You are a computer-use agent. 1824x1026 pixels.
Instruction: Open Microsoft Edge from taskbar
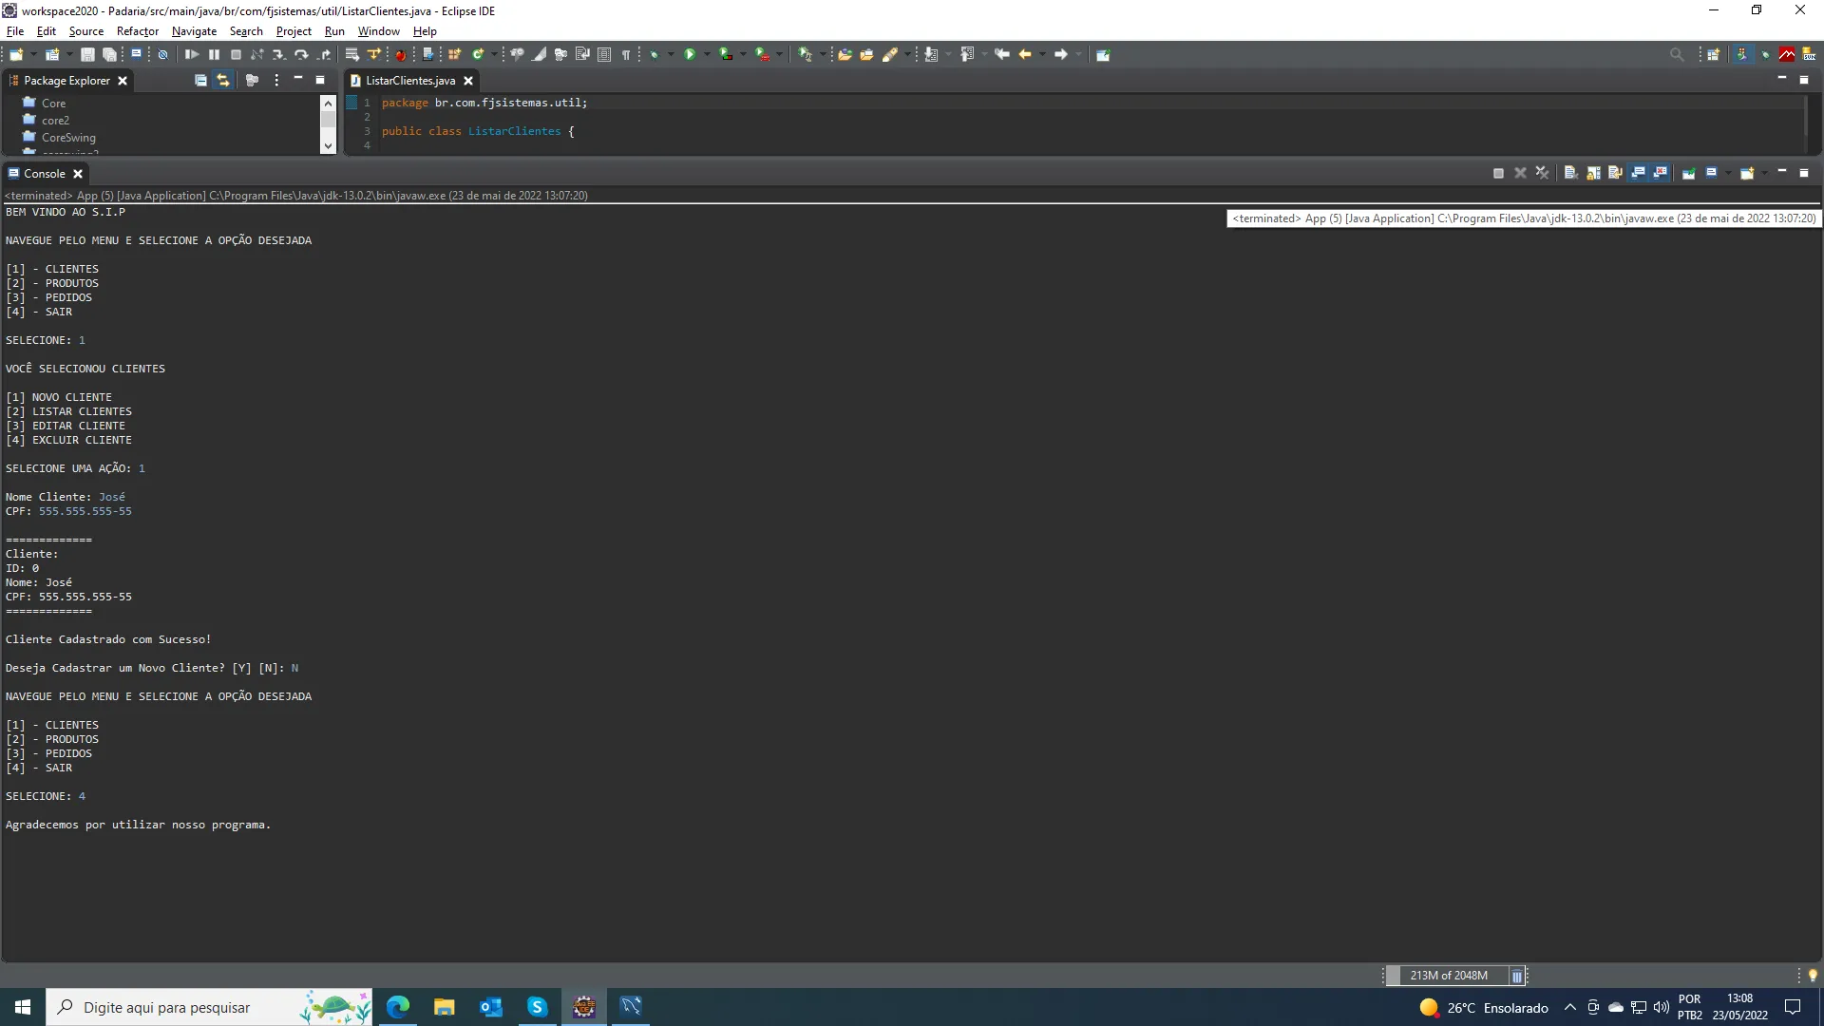click(x=398, y=1007)
